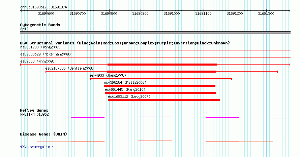The image size is (300, 157).
Task: Click the esv4933 (Wang2008) variant label
Action: tap(108, 75)
